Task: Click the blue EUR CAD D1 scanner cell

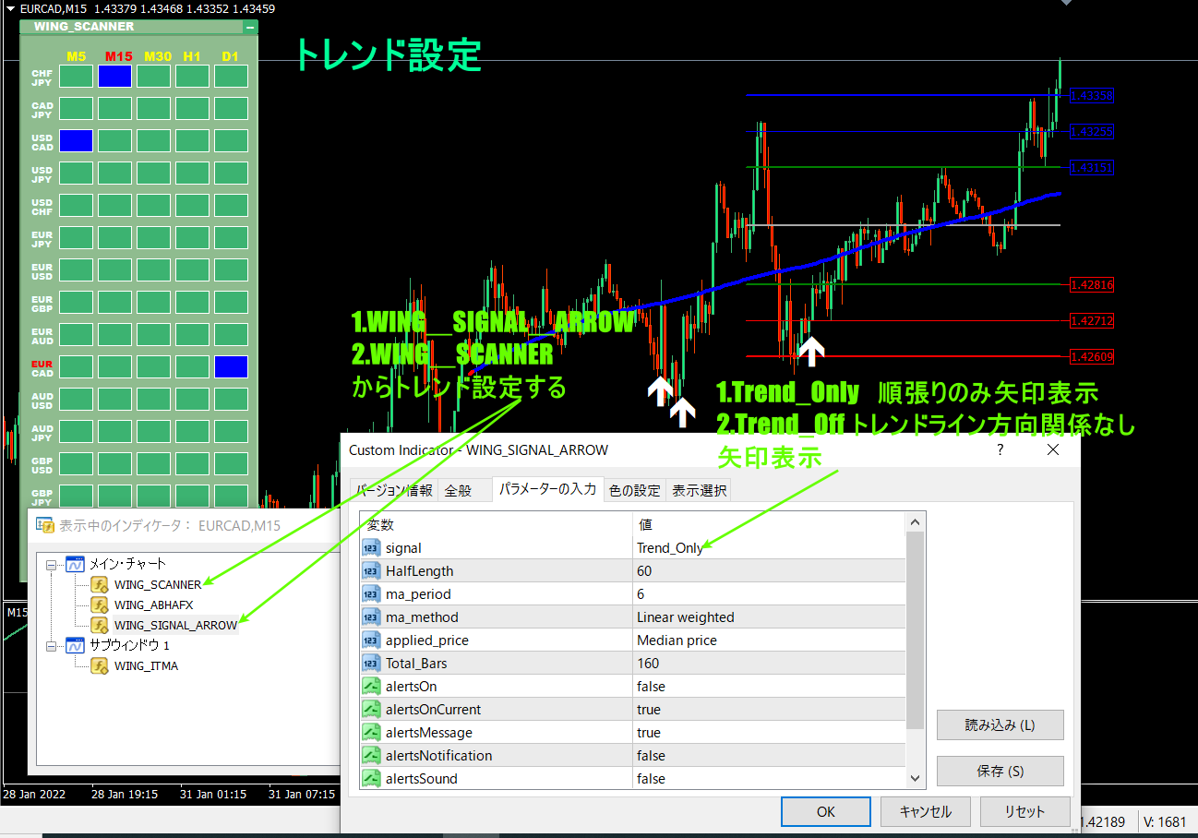Action: coord(232,366)
